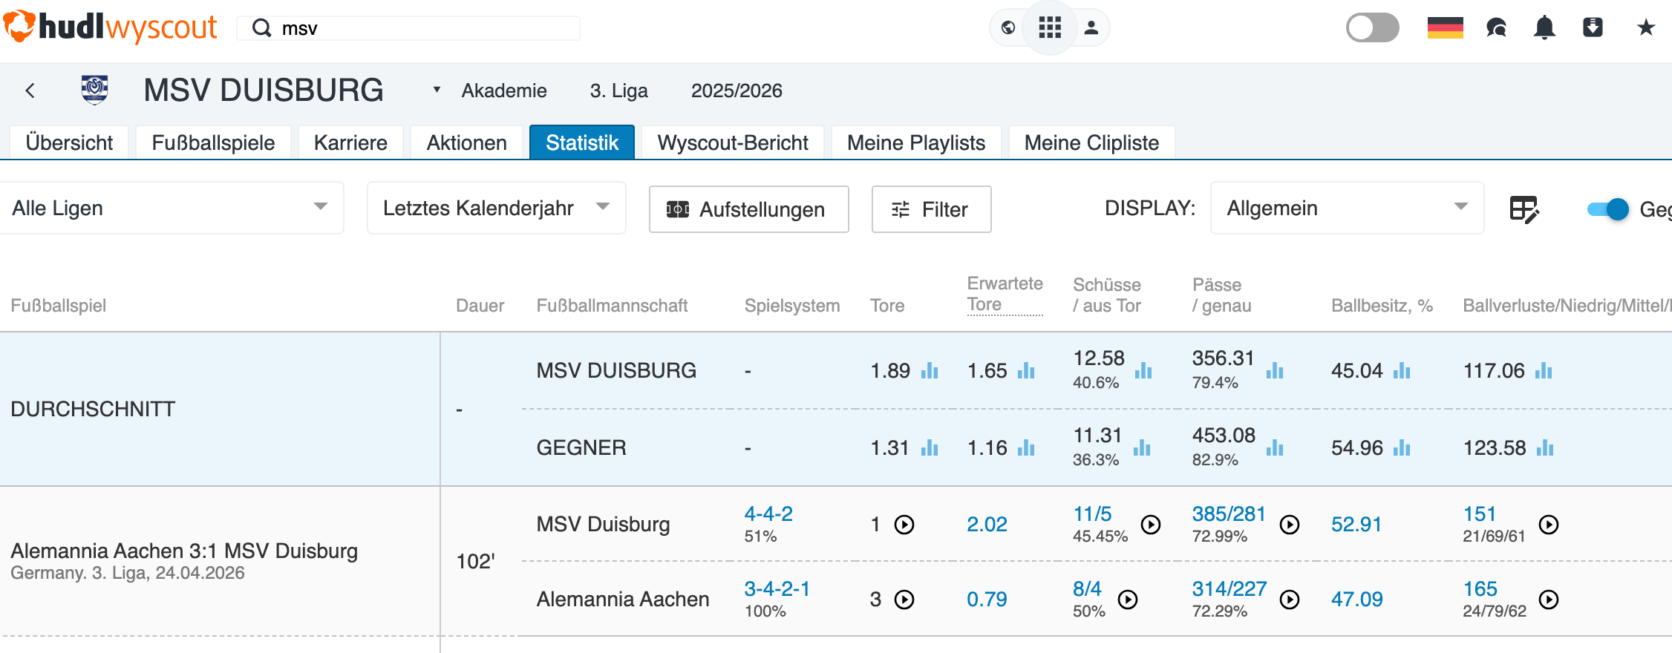Play MSV Duisburg goal clip
This screenshot has width=1672, height=653.
click(904, 525)
